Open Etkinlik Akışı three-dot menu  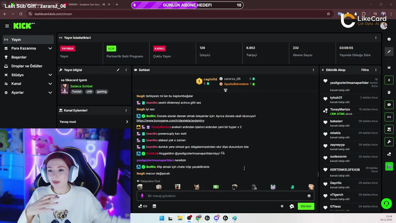(x=376, y=70)
